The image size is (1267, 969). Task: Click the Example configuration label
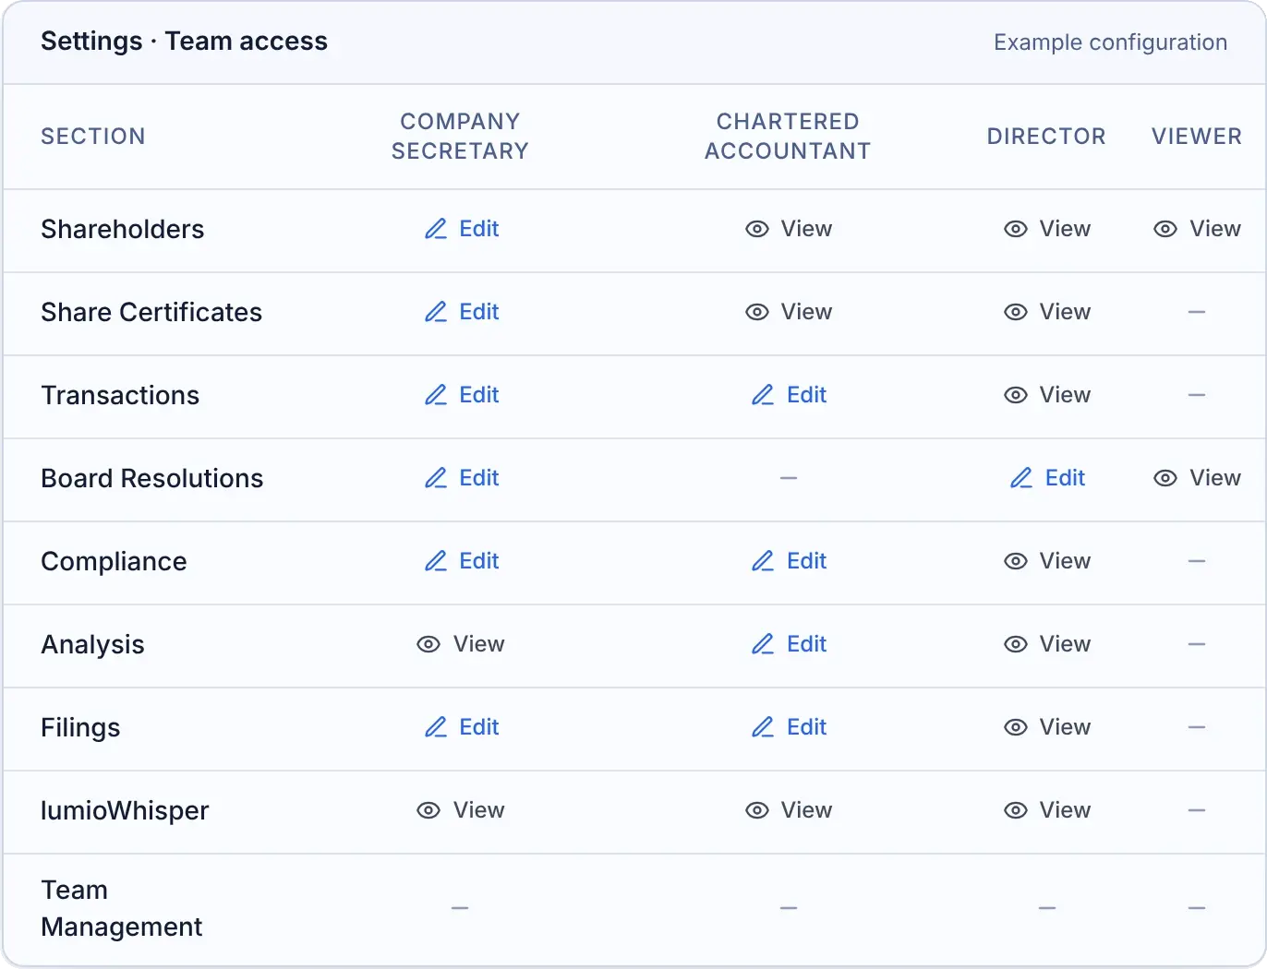1110,42
